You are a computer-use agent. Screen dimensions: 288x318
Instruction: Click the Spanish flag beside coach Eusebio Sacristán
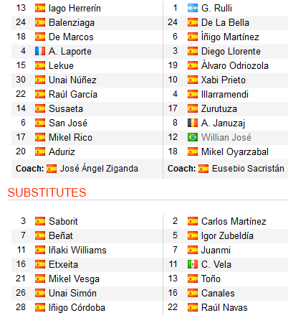[x=203, y=169]
